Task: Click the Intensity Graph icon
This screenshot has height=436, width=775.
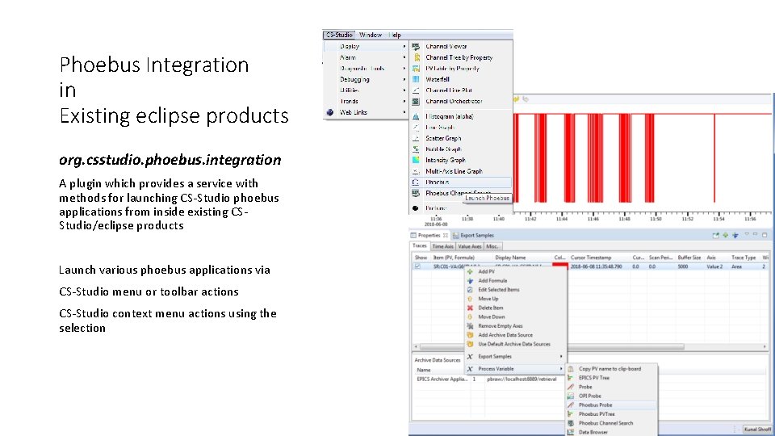Action: pos(416,160)
